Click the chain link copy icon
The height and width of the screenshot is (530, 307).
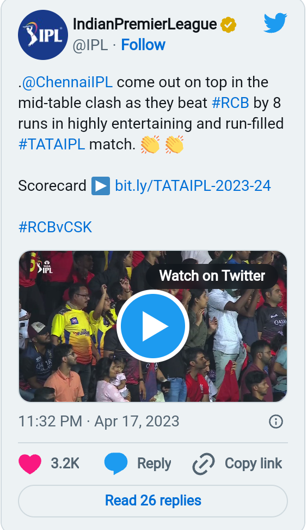tap(204, 463)
